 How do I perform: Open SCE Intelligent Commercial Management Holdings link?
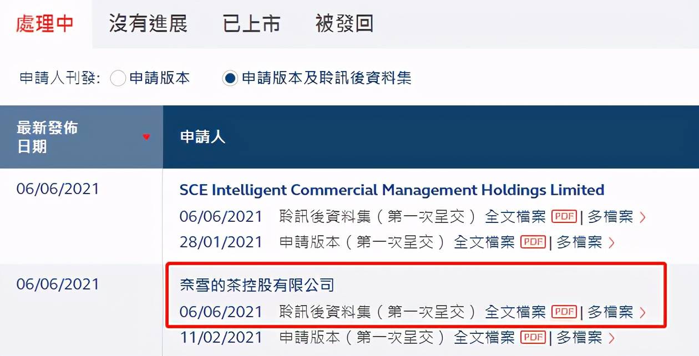pos(392,190)
